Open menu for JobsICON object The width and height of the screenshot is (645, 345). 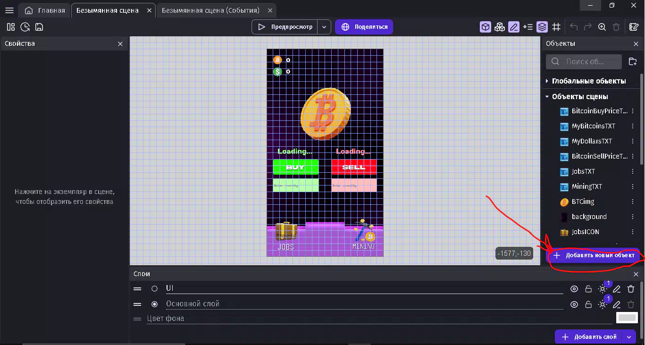pos(633,232)
